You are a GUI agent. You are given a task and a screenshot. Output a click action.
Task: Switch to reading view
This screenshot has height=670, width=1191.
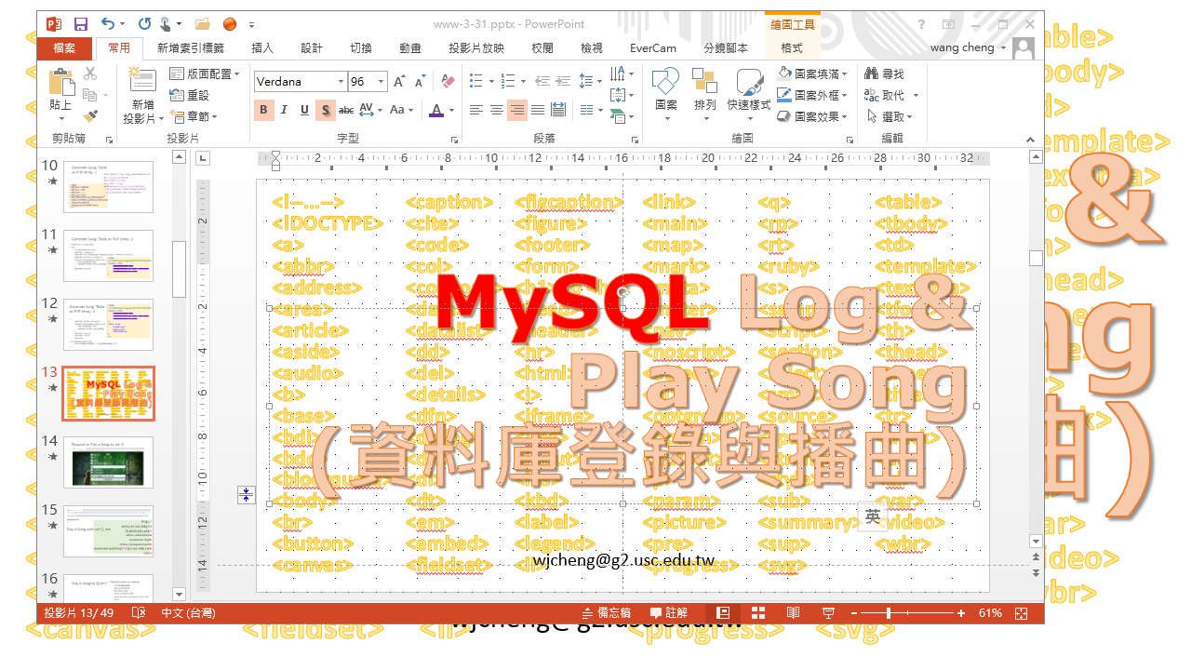tap(793, 613)
